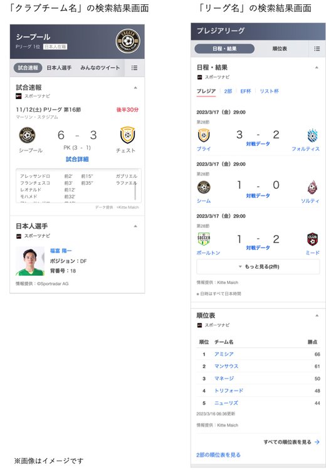Screen dimensions: 326x470
Task: Select the EF杯 tab
Action: [x=245, y=91]
